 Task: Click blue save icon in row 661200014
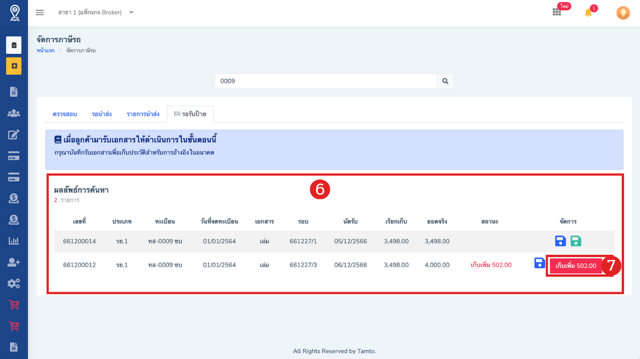tap(560, 241)
